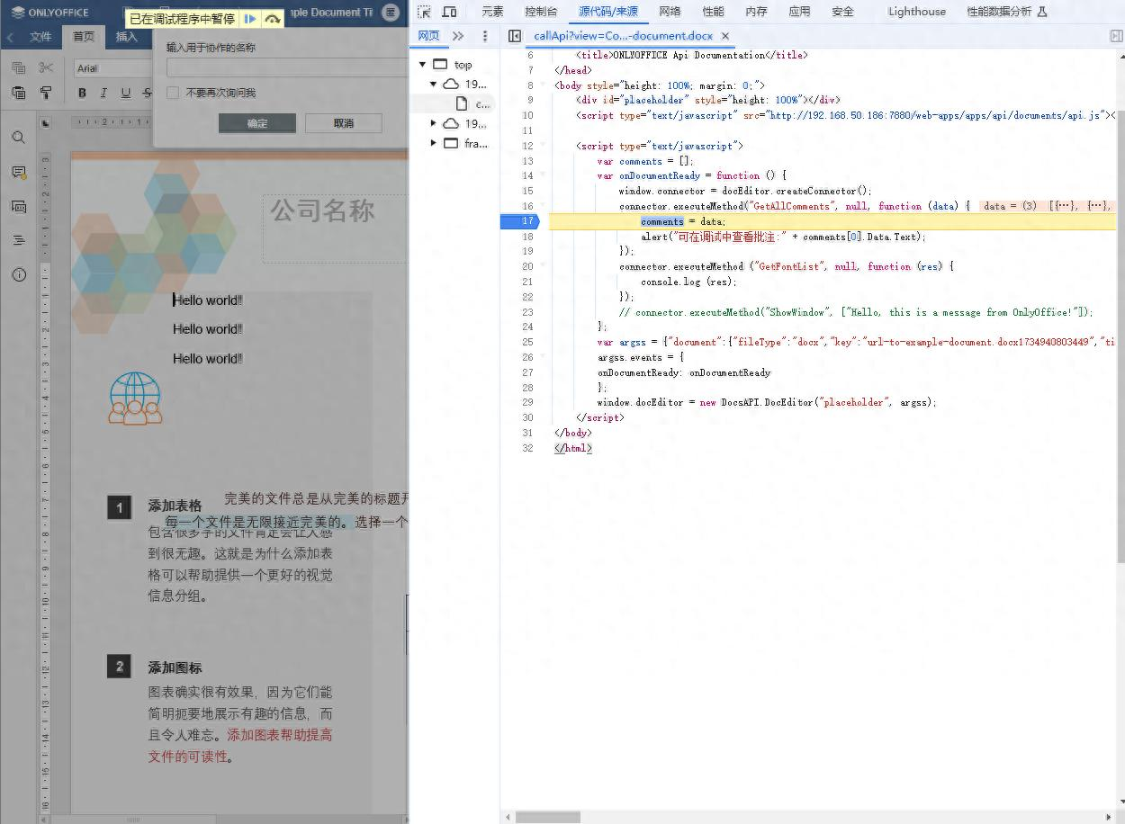This screenshot has width=1125, height=824.
Task: Open the Search magnifier in ONLYOFFICE left sidebar
Action: click(x=19, y=138)
